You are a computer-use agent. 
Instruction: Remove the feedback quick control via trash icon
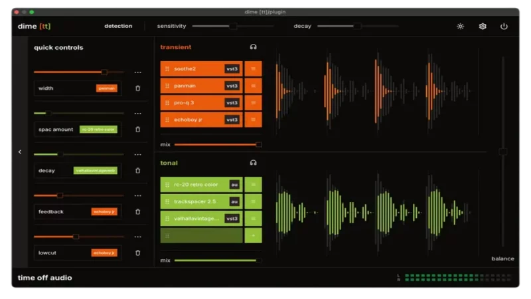(138, 212)
